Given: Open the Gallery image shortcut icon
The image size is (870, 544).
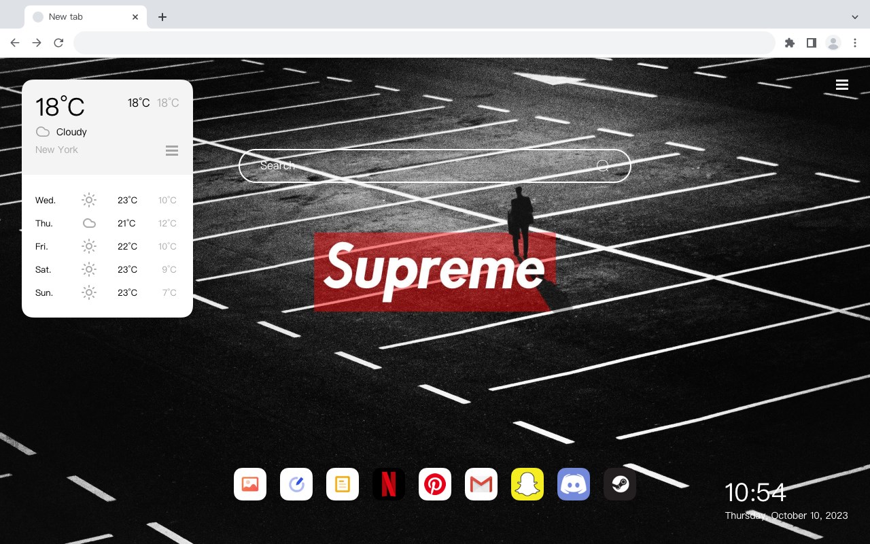Looking at the screenshot, I should coord(250,484).
